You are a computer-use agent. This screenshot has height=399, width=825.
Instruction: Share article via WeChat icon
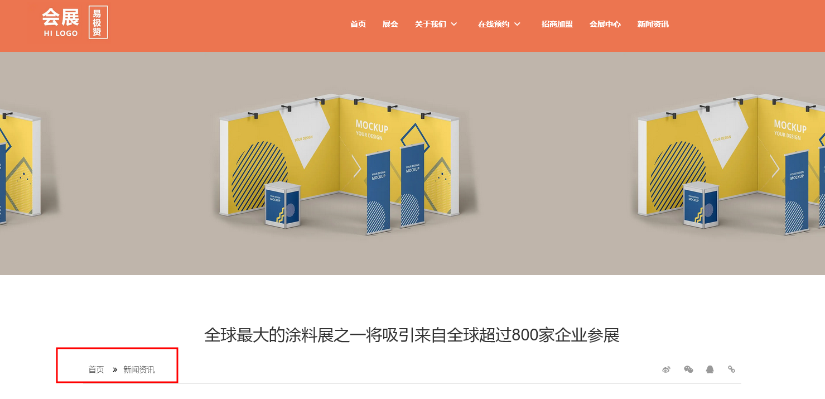click(688, 369)
